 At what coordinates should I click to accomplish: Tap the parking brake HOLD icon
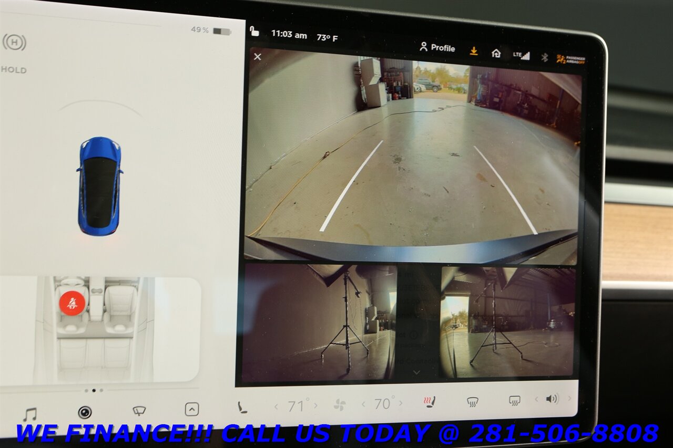14,42
